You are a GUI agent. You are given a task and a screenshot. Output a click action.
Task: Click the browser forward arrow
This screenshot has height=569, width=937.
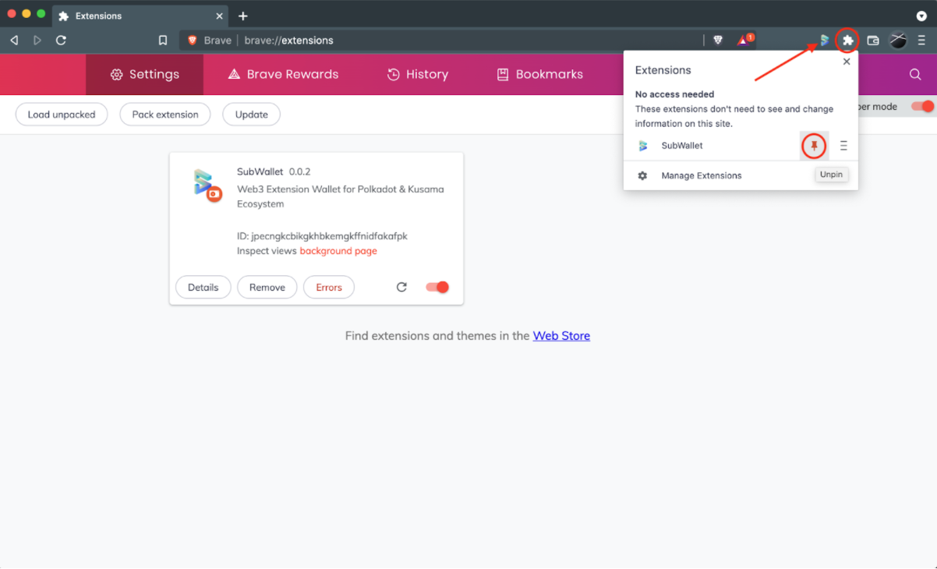[37, 41]
